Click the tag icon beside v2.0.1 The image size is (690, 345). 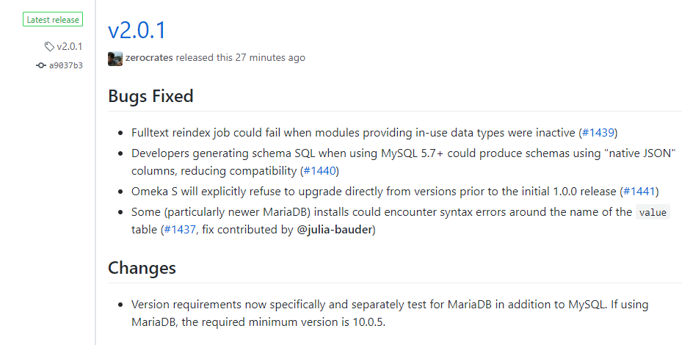(49, 47)
